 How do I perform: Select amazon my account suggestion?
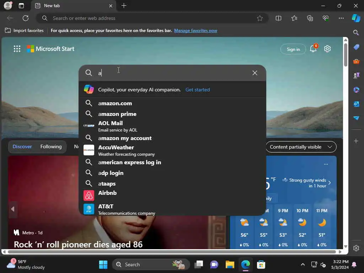pos(172,138)
